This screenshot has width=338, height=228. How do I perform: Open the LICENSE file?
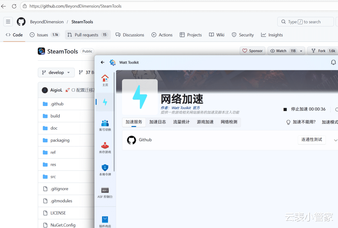[x=58, y=213]
